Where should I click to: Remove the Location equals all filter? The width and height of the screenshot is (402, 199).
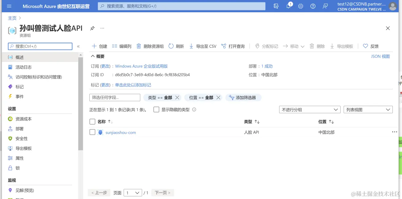pos(218,98)
